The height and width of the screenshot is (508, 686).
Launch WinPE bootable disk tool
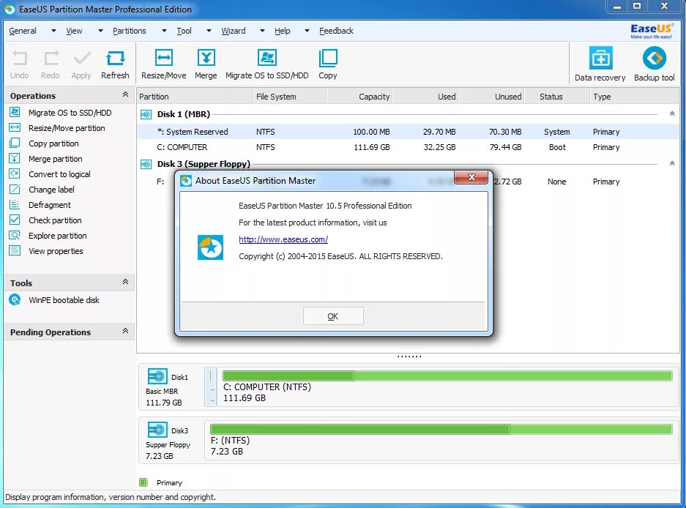pyautogui.click(x=64, y=300)
